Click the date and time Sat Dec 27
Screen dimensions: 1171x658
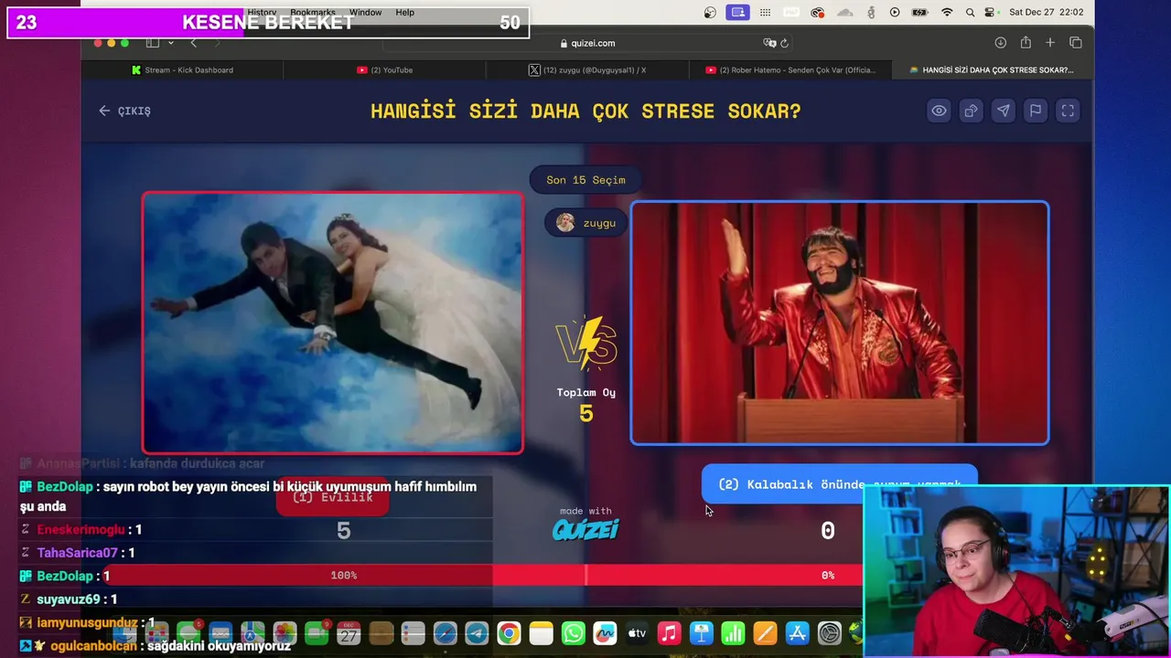(x=1046, y=12)
